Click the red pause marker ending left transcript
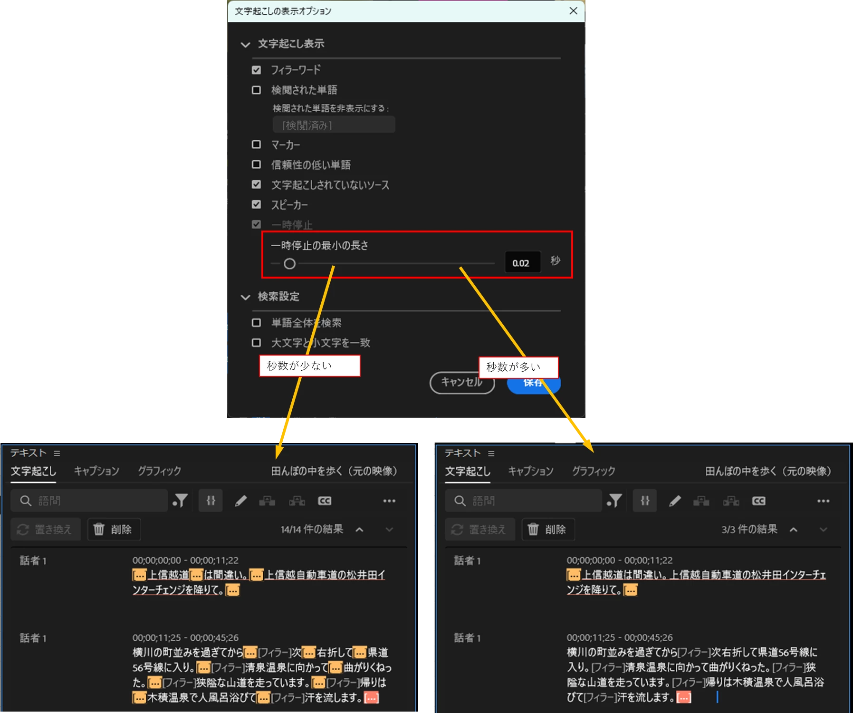The image size is (853, 713). (x=371, y=698)
